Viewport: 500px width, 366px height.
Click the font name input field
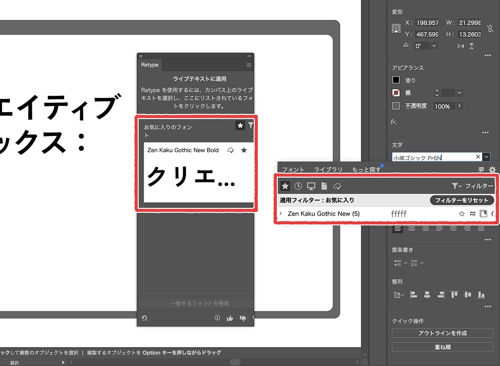(x=433, y=157)
